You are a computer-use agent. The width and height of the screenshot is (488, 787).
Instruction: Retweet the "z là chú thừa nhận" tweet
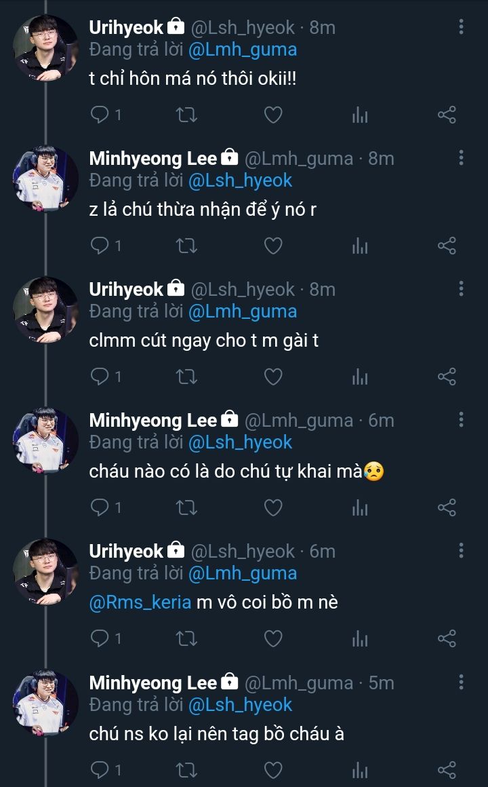click(x=186, y=246)
